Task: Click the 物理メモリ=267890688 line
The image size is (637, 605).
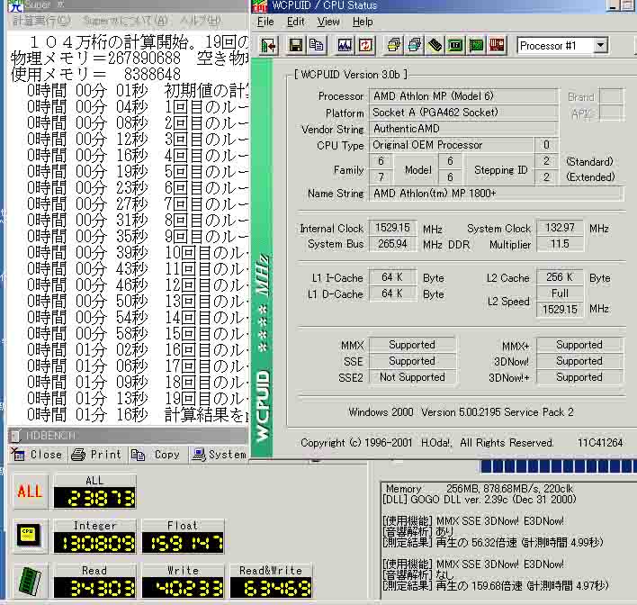Action: coord(130,59)
